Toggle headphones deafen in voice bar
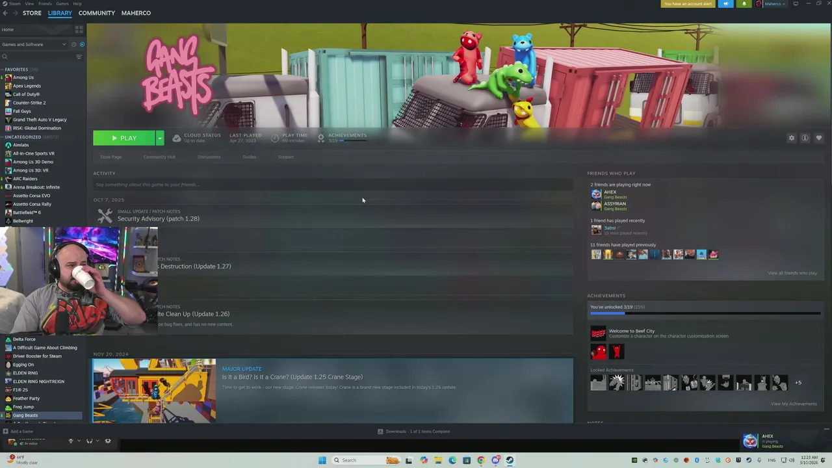The image size is (832, 468). [x=89, y=441]
